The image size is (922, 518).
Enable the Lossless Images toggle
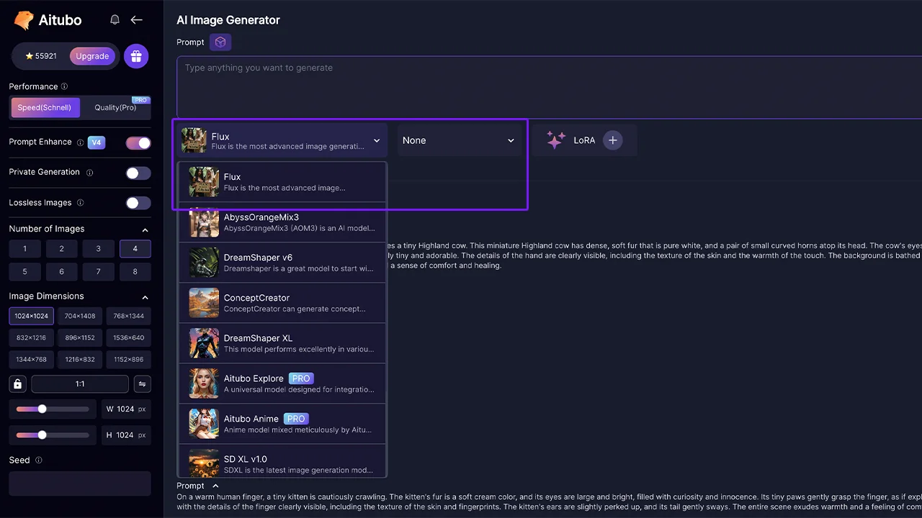138,203
